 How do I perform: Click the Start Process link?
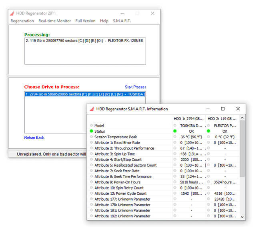pos(136,87)
